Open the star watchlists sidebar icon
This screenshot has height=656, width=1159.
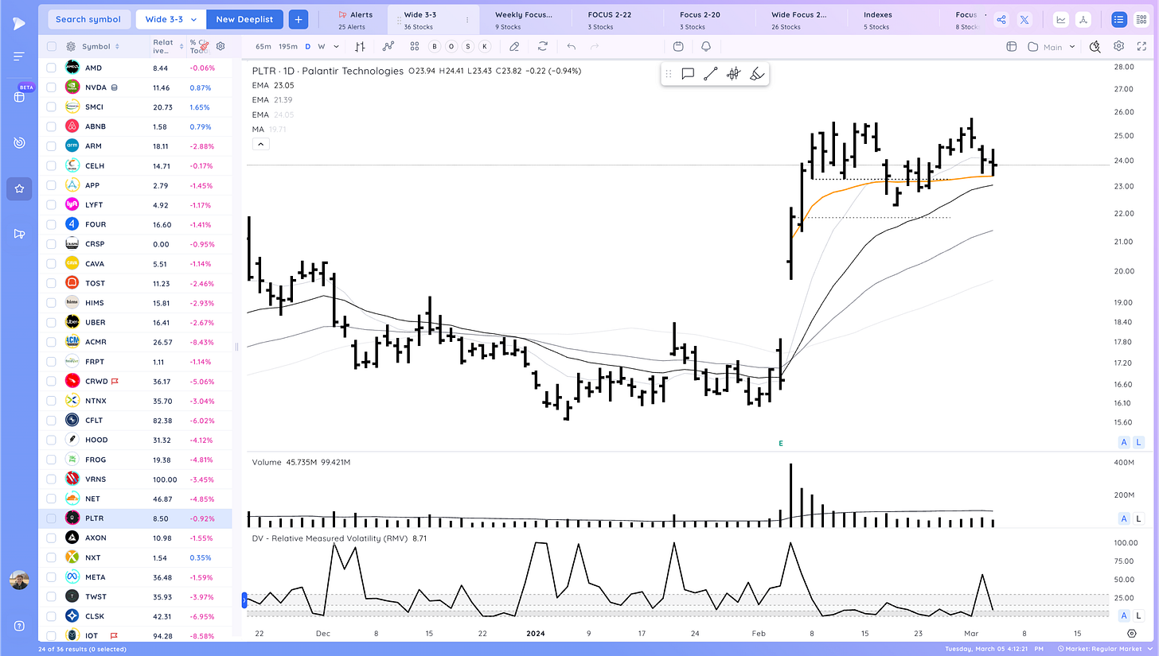coord(19,189)
